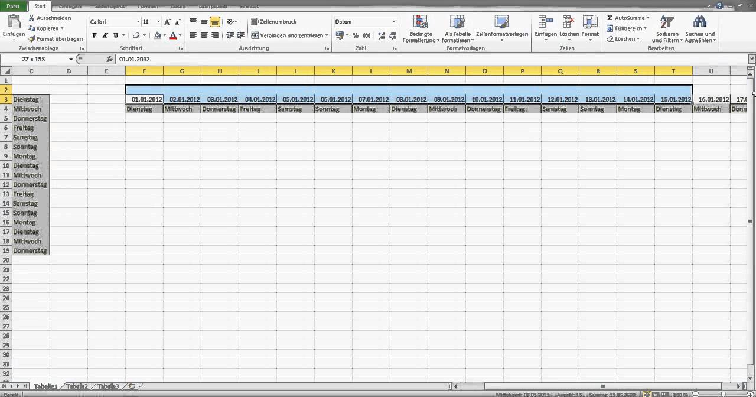Activate Format übertragen paintbrush
Viewport: 756px width, 397px height.
click(x=56, y=39)
